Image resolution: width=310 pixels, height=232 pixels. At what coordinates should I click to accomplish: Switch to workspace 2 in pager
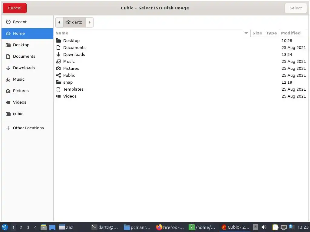(21, 227)
